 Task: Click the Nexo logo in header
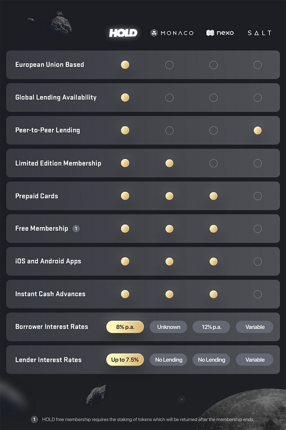[220, 33]
